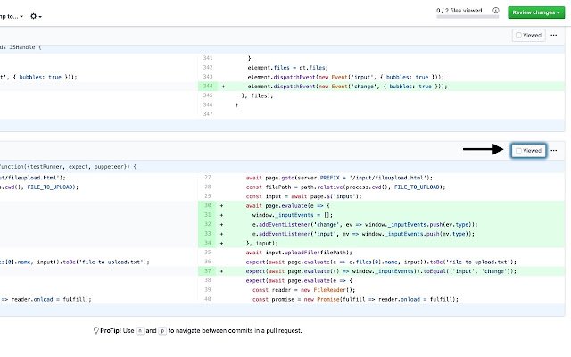The width and height of the screenshot is (571, 357).
Task: Click the info icon beside files viewed
Action: [496, 11]
